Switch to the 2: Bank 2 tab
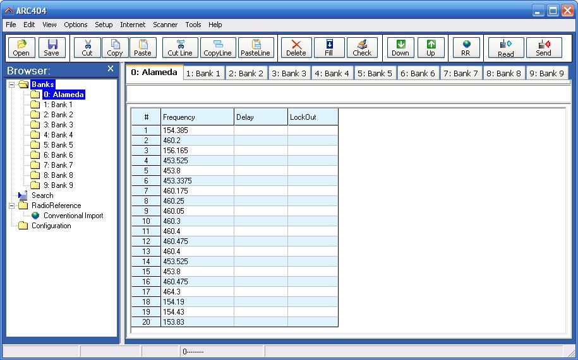This screenshot has height=360, width=578. 246,74
